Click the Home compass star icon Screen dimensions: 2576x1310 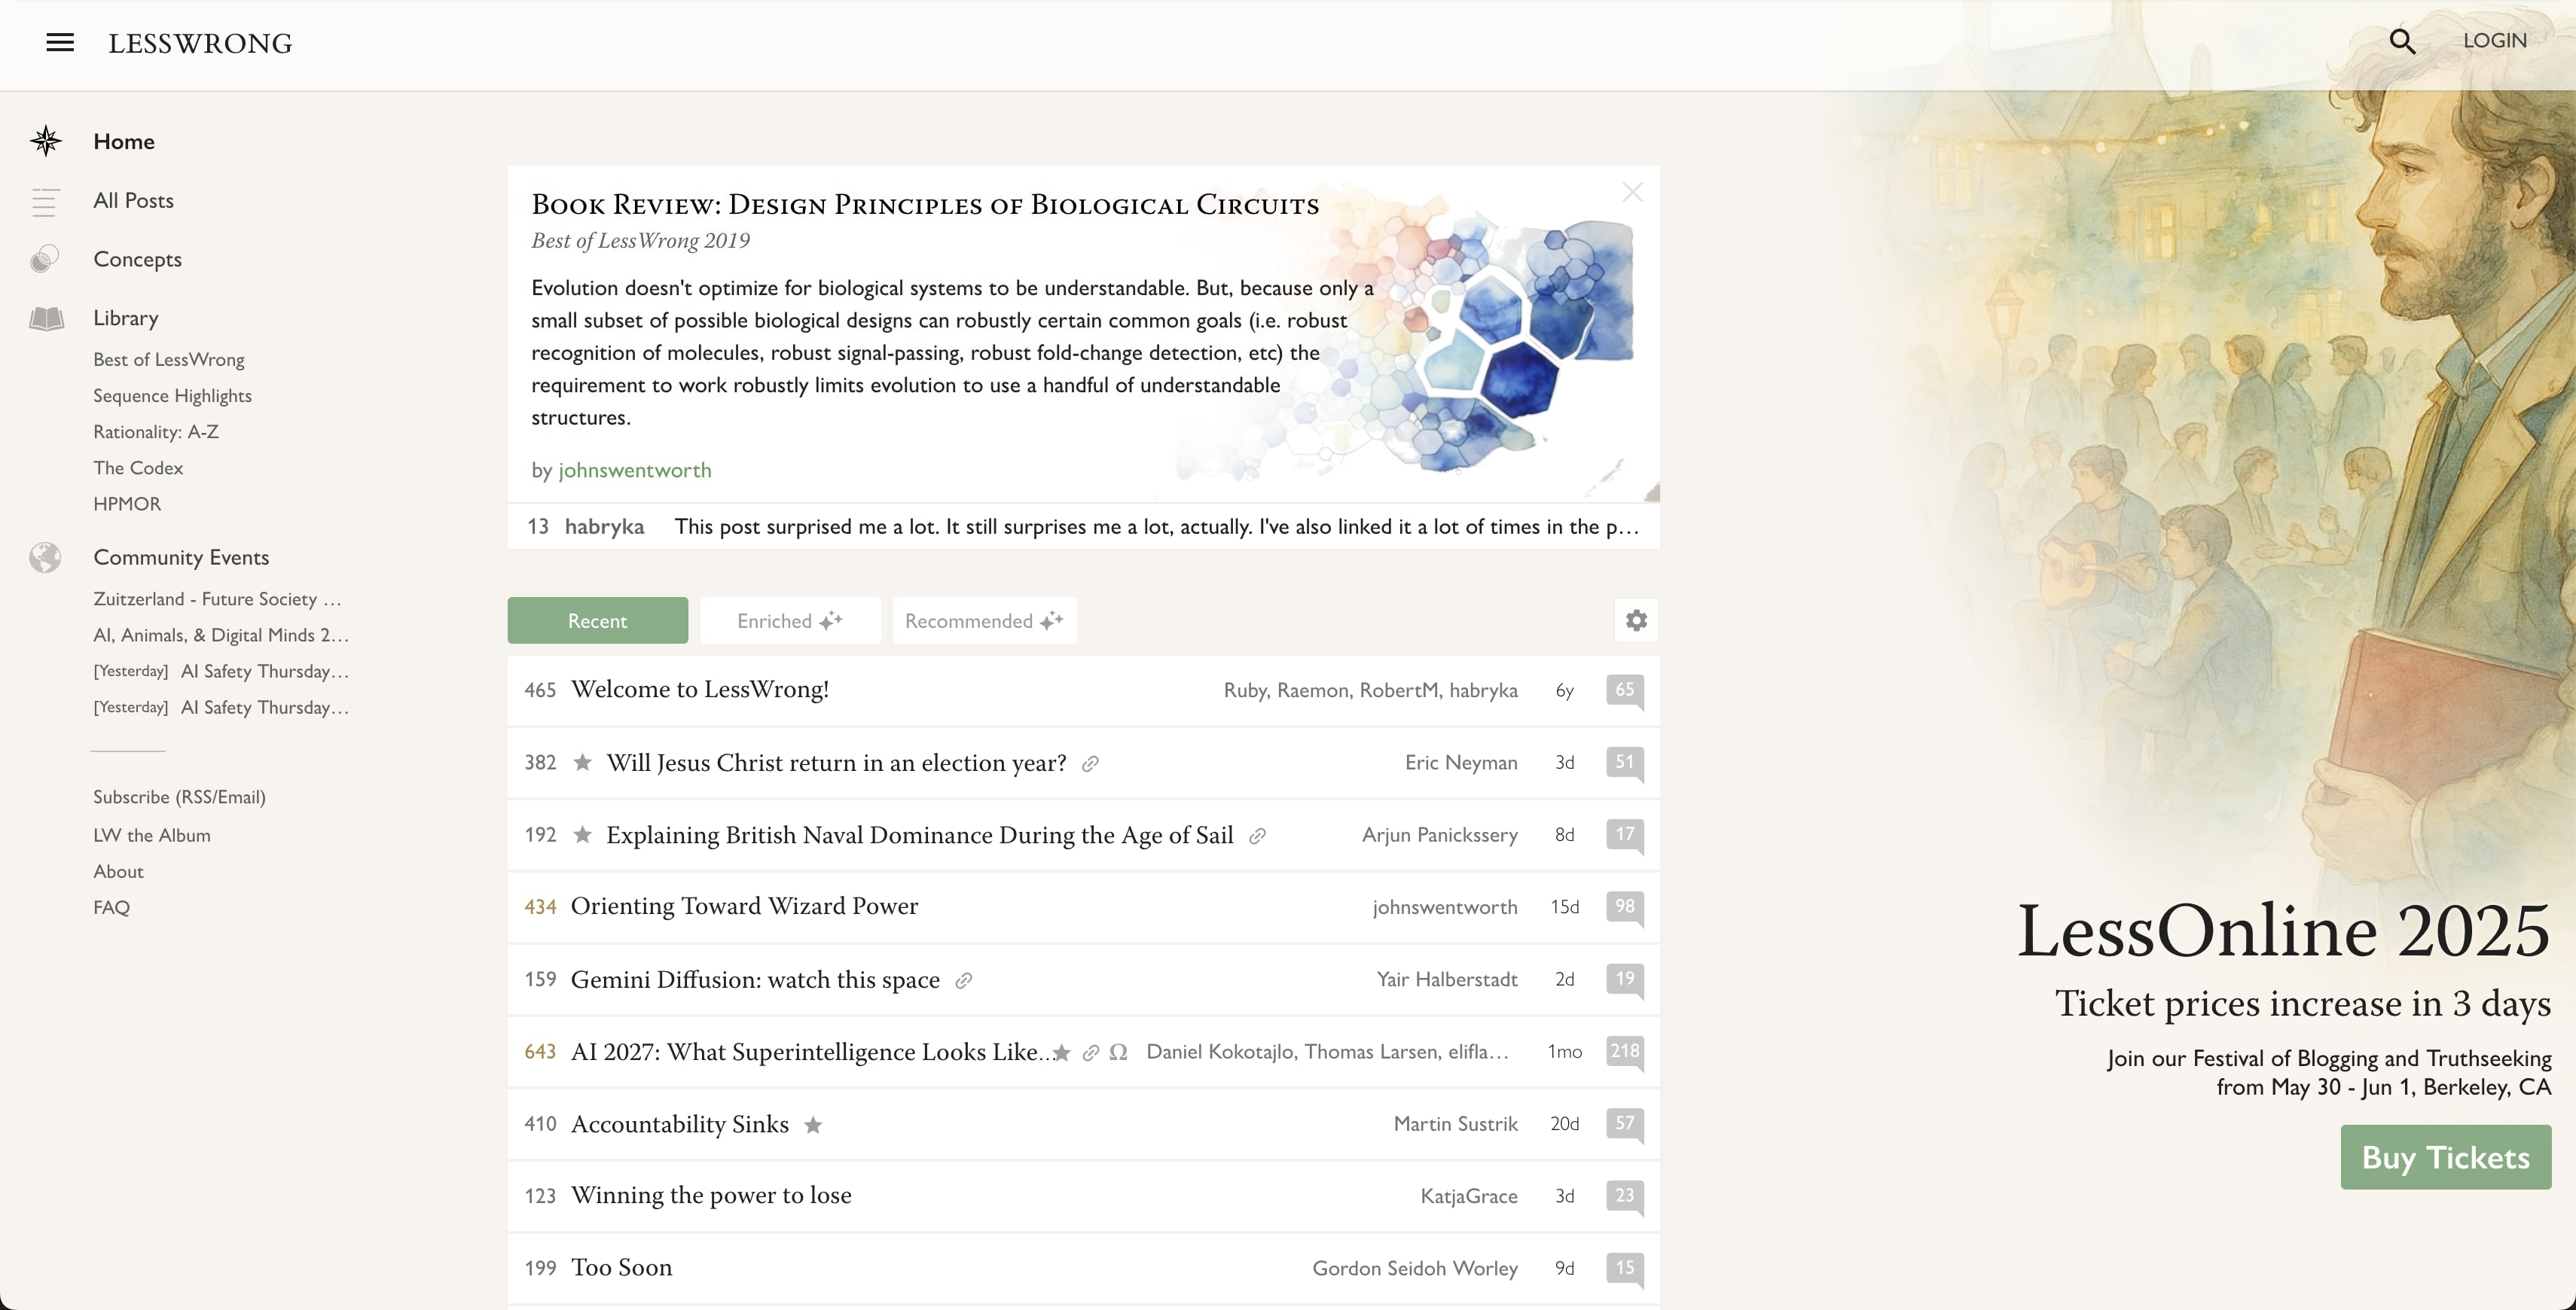coord(46,141)
